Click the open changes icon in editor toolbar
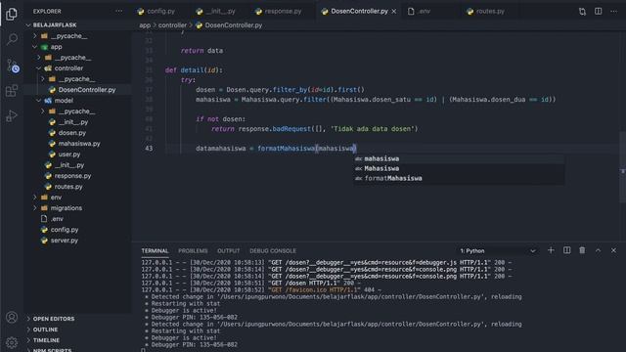Image resolution: width=626 pixels, height=352 pixels. [583, 11]
